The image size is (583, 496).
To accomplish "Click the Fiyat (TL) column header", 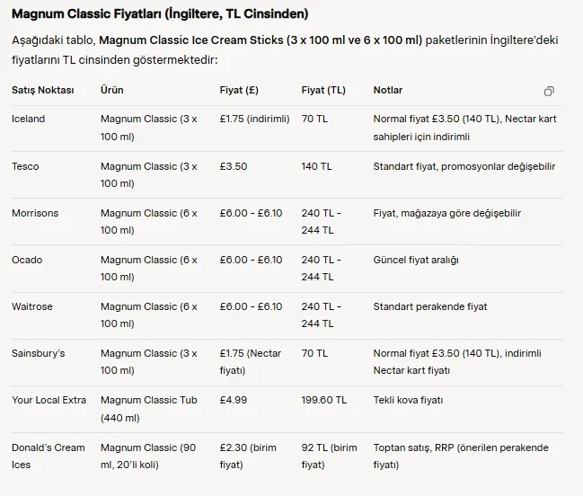I will click(x=323, y=91).
